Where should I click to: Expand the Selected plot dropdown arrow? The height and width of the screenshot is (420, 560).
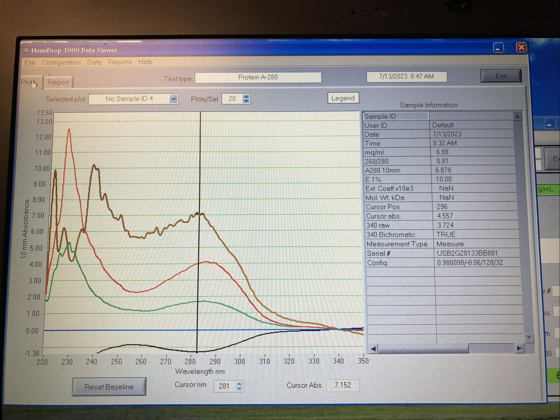174,99
